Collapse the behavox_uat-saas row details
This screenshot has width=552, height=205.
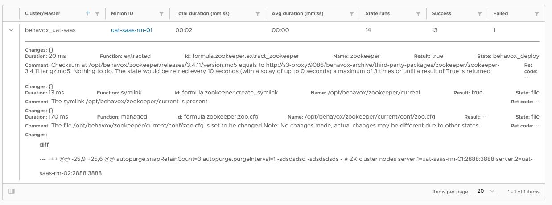coord(11,30)
